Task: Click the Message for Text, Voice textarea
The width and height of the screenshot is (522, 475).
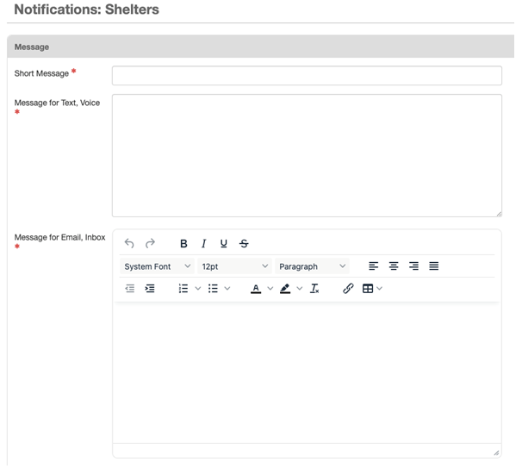Action: pos(307,155)
